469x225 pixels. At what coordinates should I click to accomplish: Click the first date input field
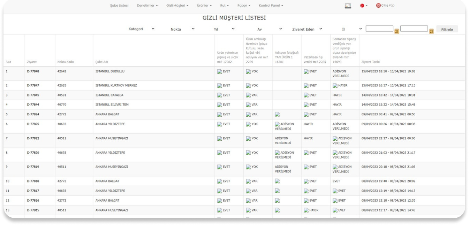tap(379, 29)
